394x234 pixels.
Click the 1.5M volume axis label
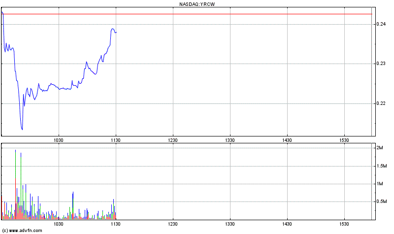click(381, 166)
